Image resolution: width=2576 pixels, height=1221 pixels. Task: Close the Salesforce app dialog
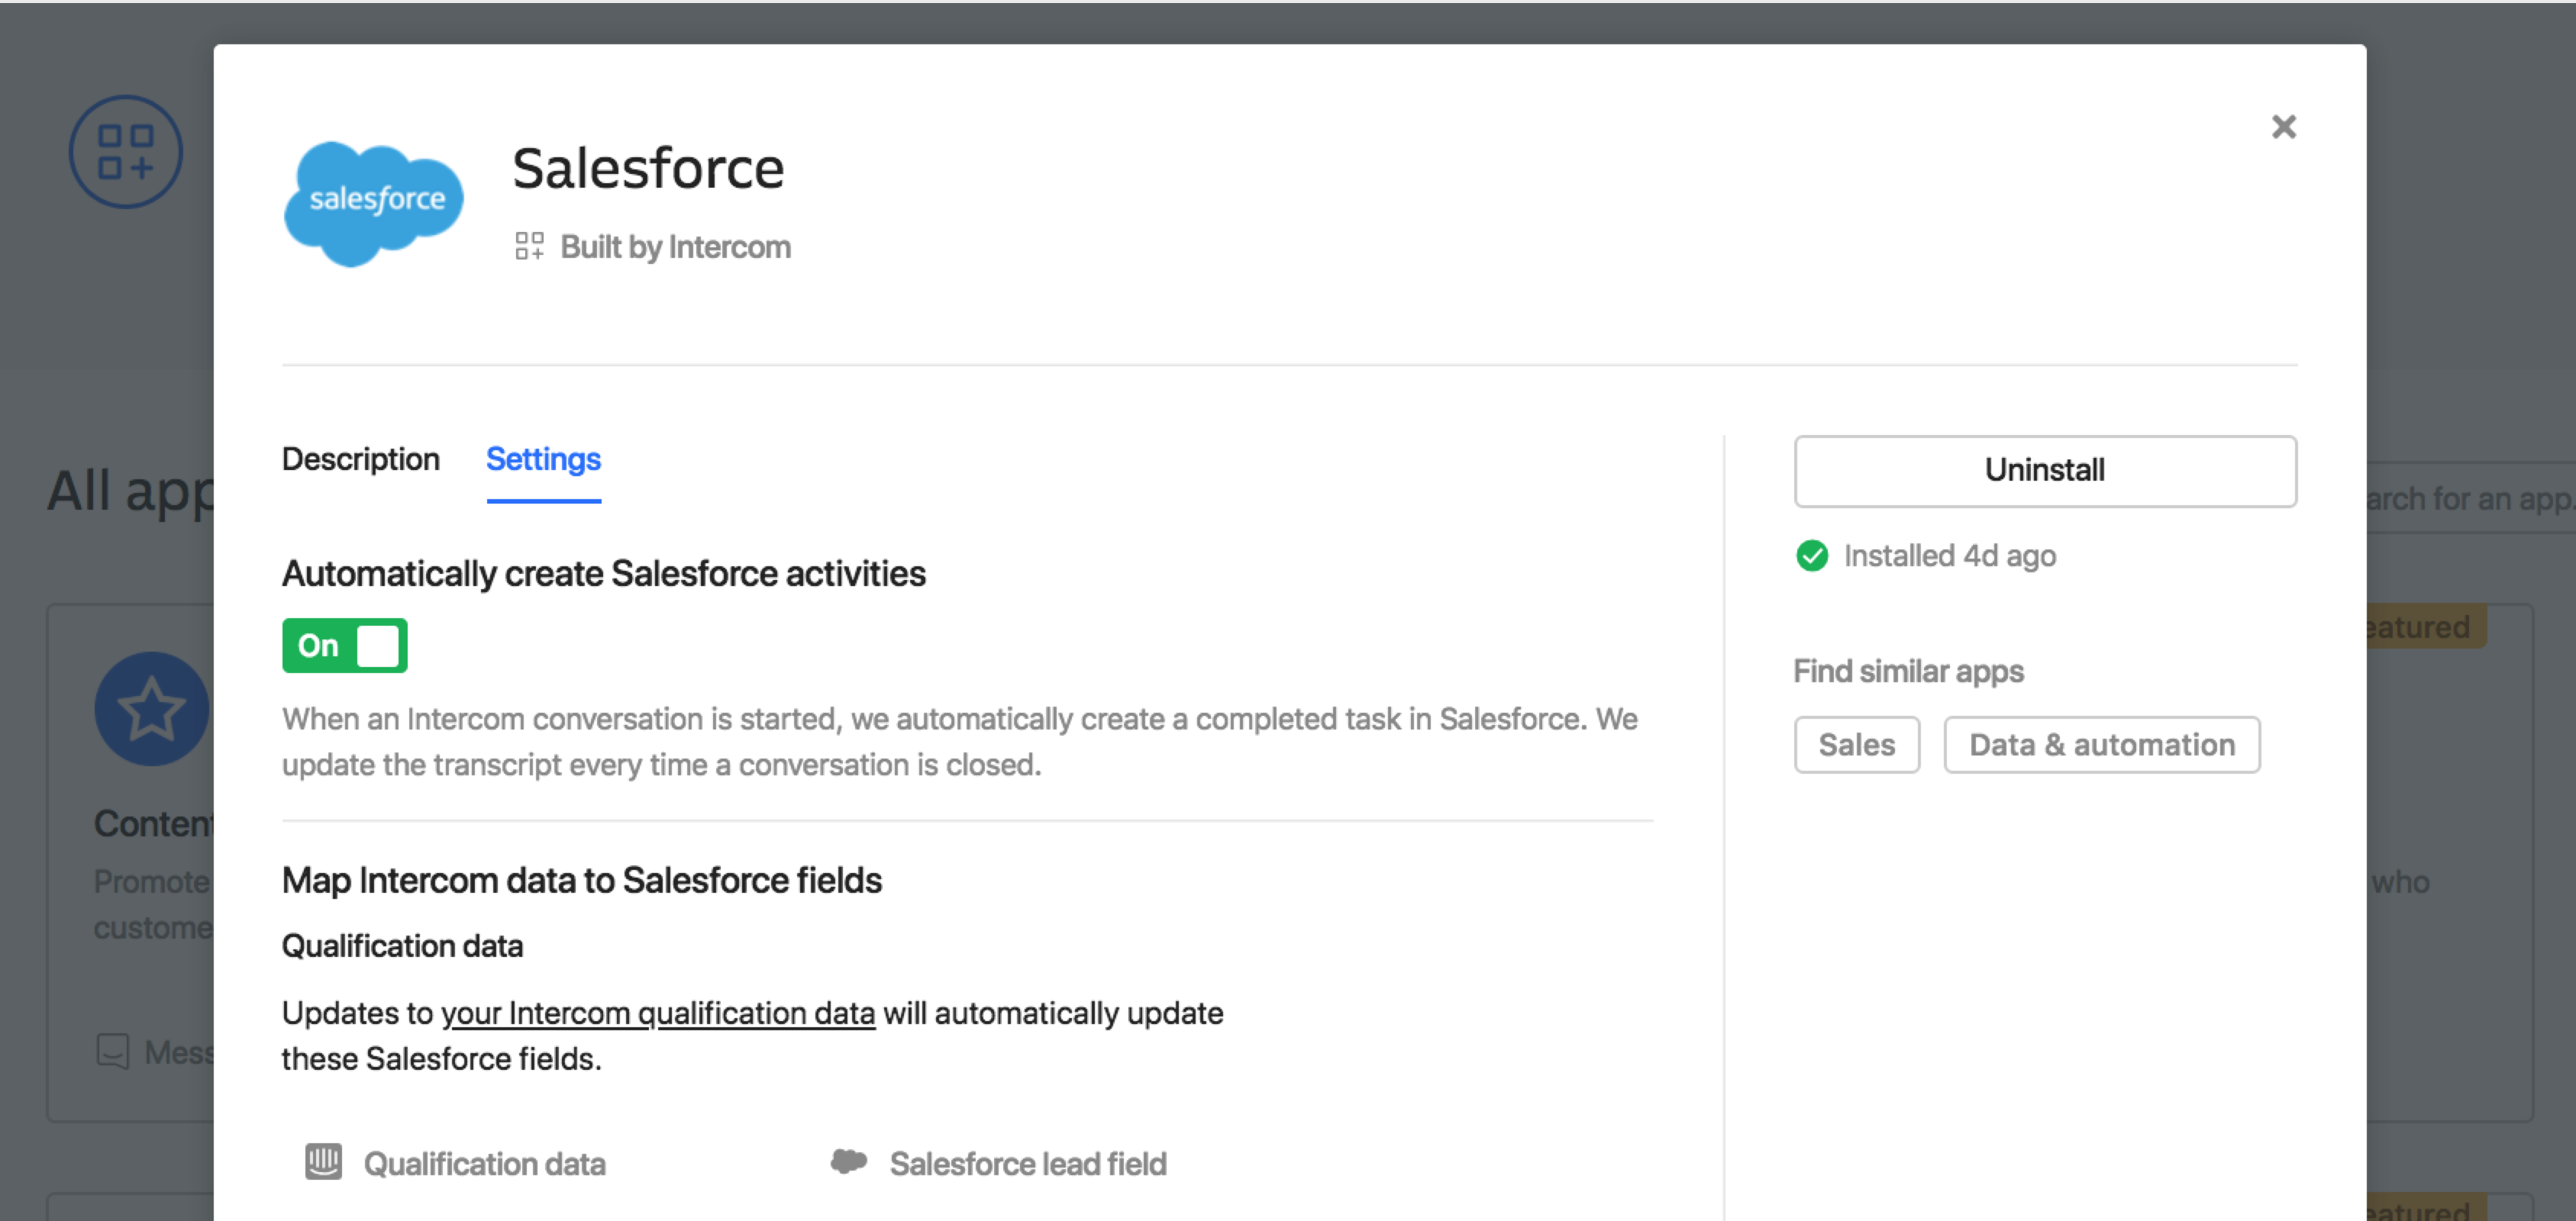2284,126
